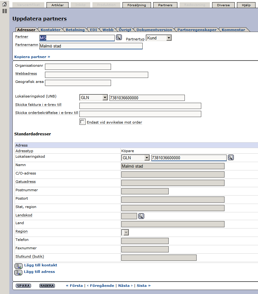Click the Postnummer field

(145, 191)
